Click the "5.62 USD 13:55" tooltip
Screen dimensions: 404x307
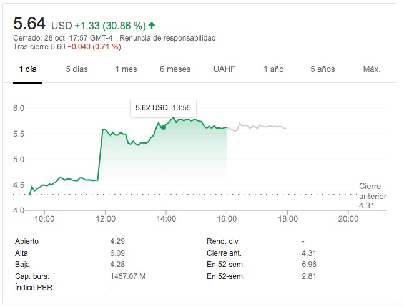pyautogui.click(x=163, y=108)
